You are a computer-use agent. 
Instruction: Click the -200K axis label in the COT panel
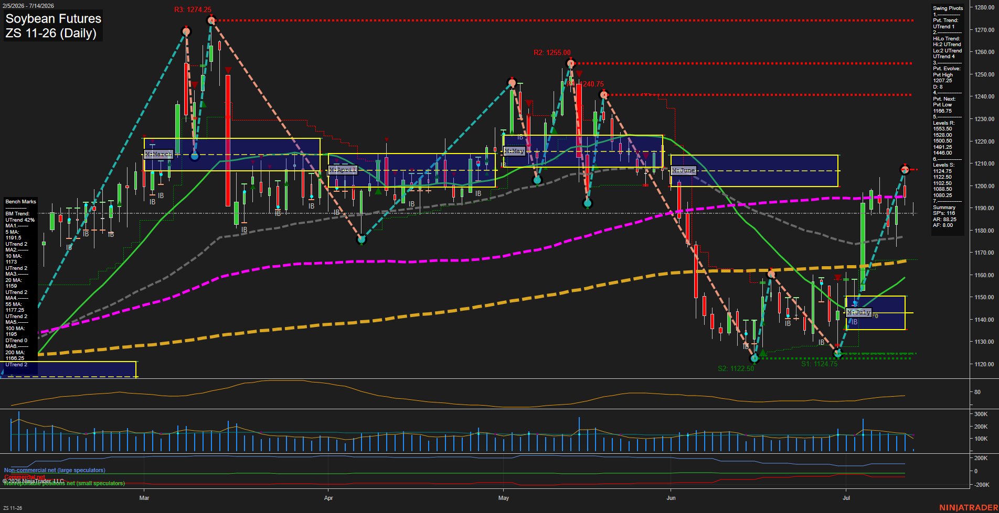(x=982, y=485)
